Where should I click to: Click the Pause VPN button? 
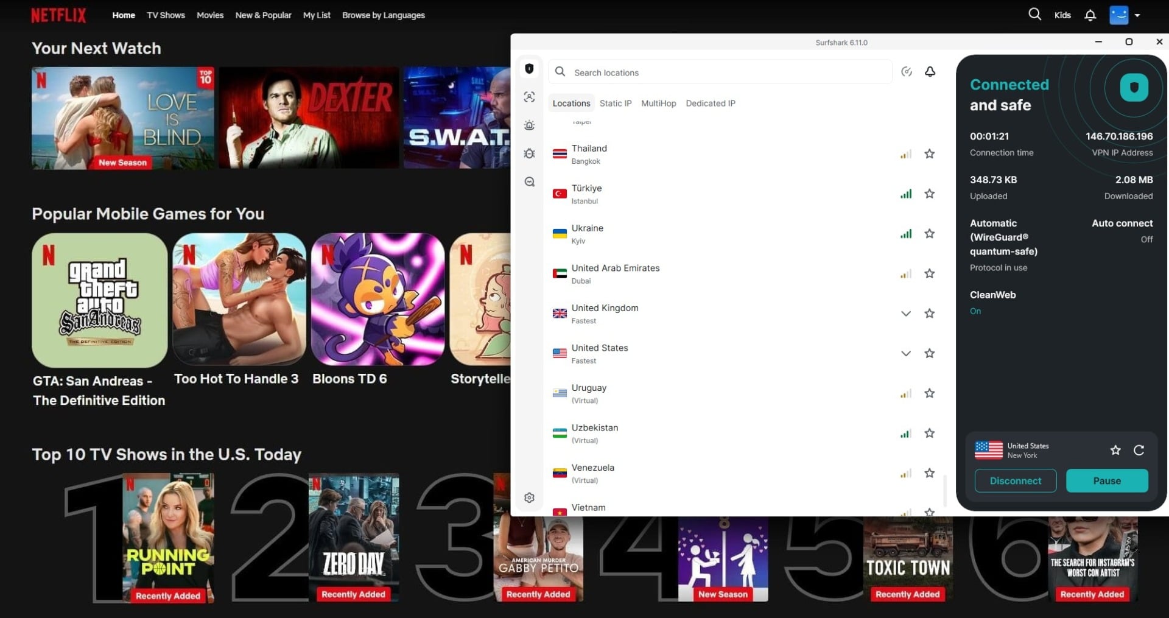click(1107, 480)
